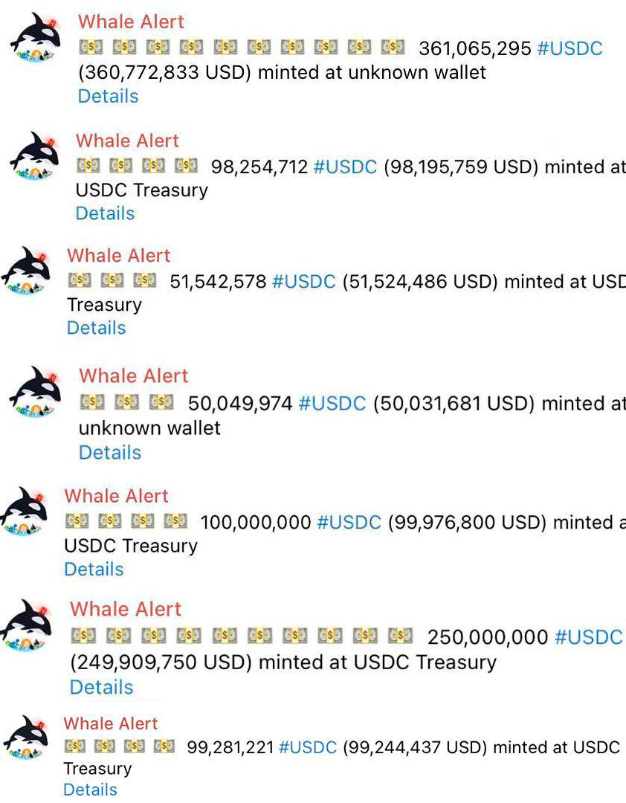
Task: Click the orca avatar beside the 100,000,000 USDC alert
Action: pos(25,511)
